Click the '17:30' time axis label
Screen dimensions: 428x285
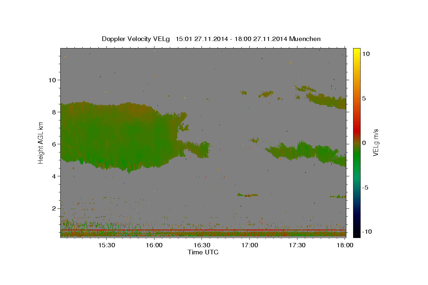tap(297, 245)
